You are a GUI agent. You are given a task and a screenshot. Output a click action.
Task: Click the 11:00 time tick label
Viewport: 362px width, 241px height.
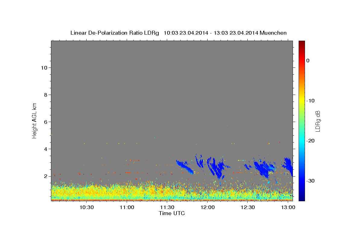[127, 208]
